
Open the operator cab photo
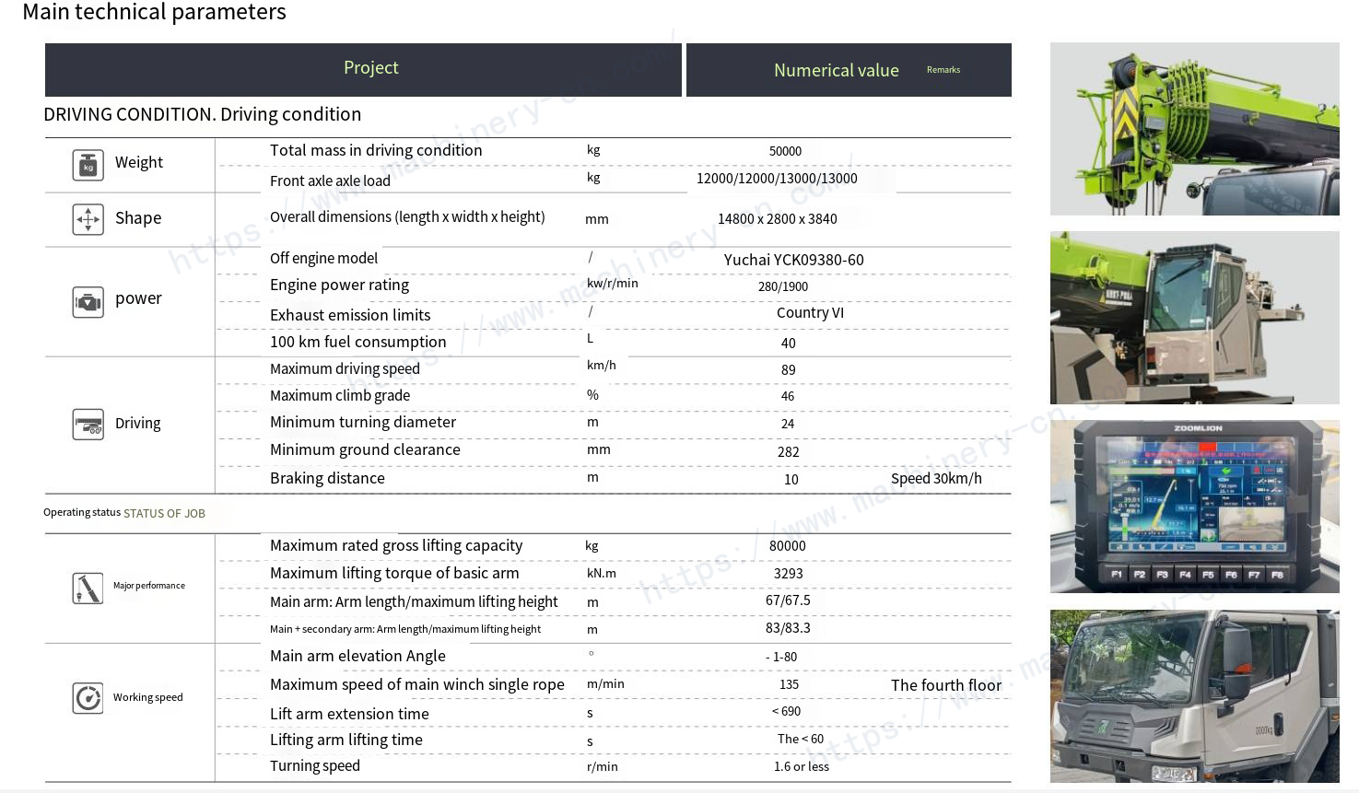[x=1195, y=318]
